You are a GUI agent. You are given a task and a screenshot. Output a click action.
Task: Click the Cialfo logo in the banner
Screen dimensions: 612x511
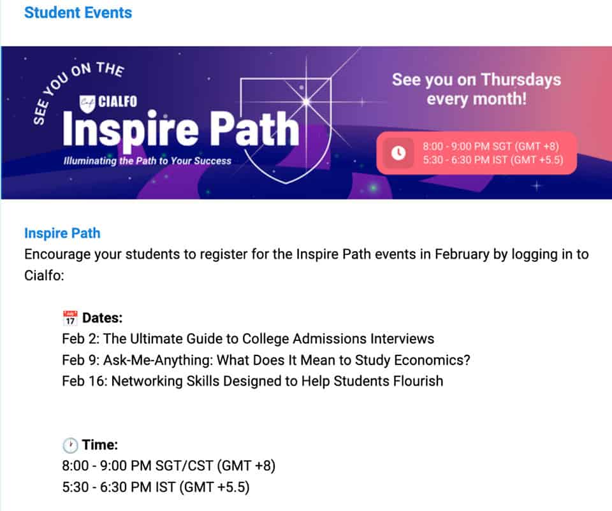coord(108,101)
